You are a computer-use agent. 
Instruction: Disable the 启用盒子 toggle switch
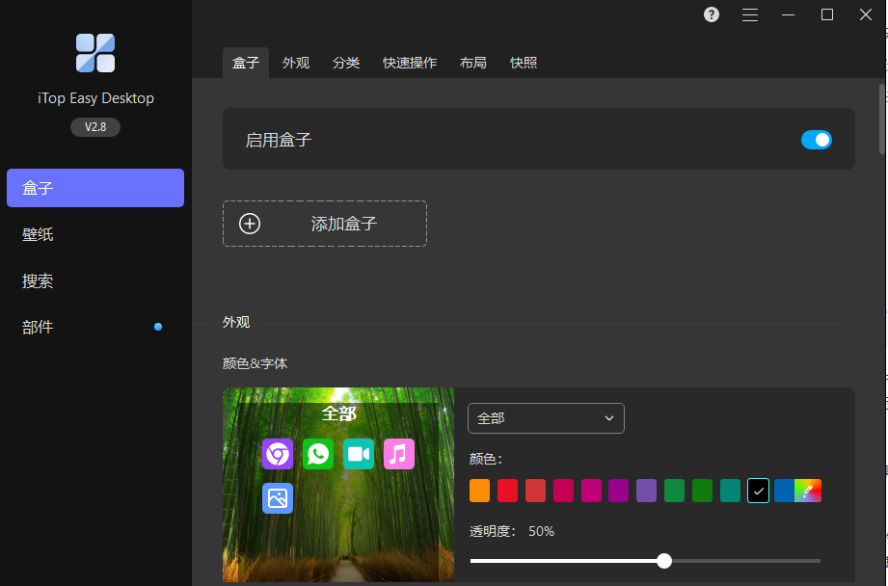coord(817,139)
